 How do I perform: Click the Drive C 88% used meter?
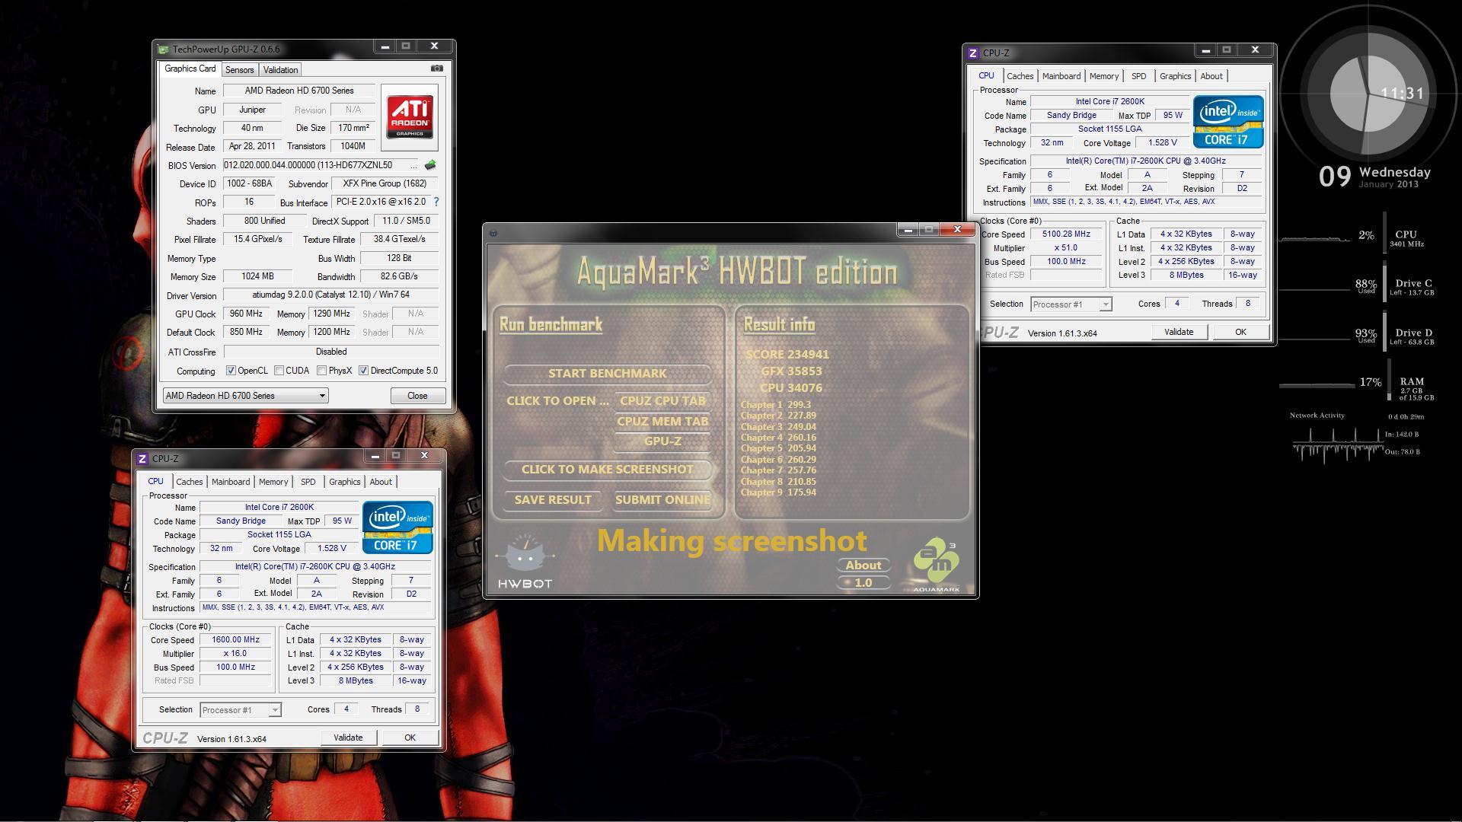pyautogui.click(x=1358, y=287)
